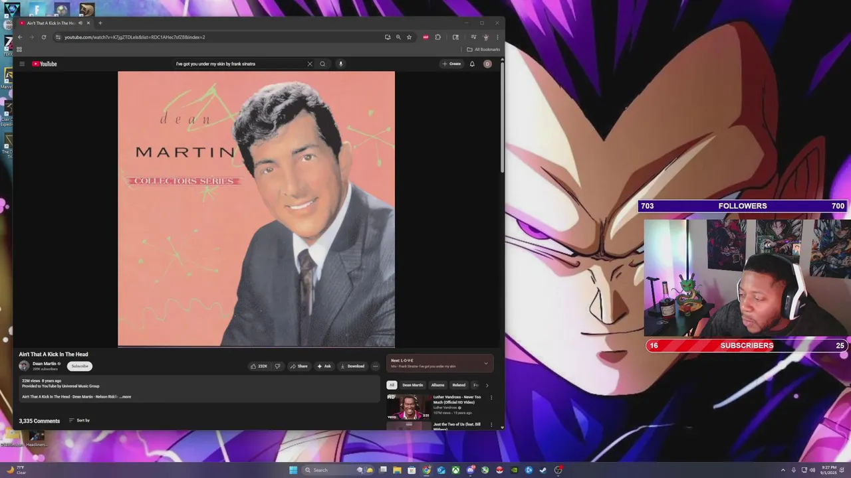Show more filter chips with right arrow
This screenshot has height=478, width=851.
(487, 385)
